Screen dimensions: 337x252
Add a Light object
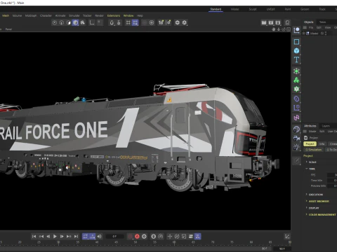coord(296,147)
